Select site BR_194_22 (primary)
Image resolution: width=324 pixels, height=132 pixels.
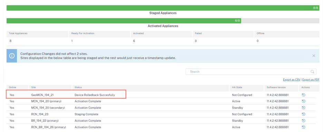[45, 121]
